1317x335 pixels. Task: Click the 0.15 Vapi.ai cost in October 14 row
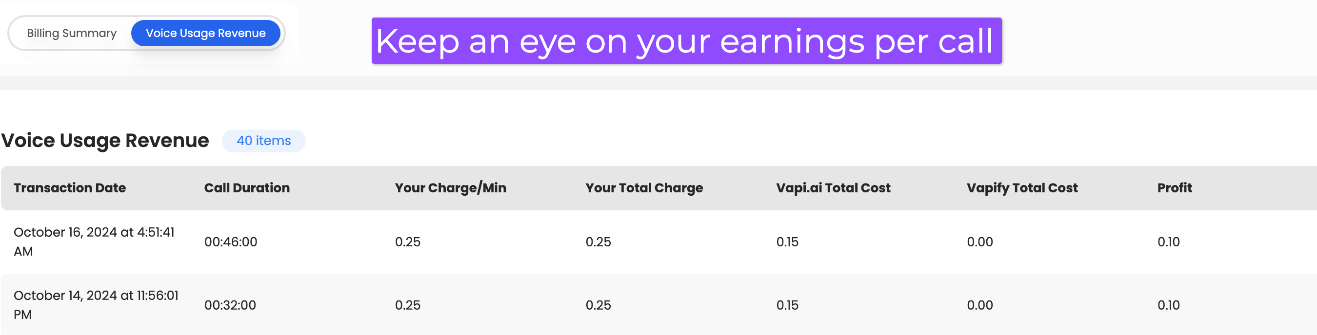coord(787,305)
